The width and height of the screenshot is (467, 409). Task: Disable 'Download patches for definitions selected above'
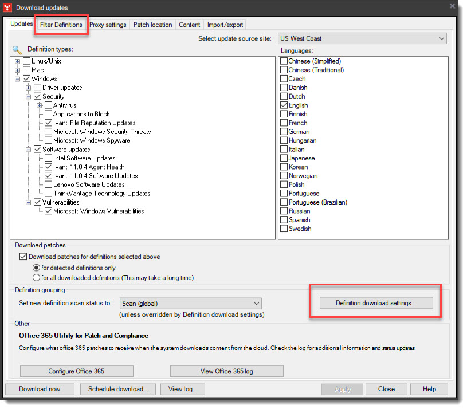(x=23, y=257)
